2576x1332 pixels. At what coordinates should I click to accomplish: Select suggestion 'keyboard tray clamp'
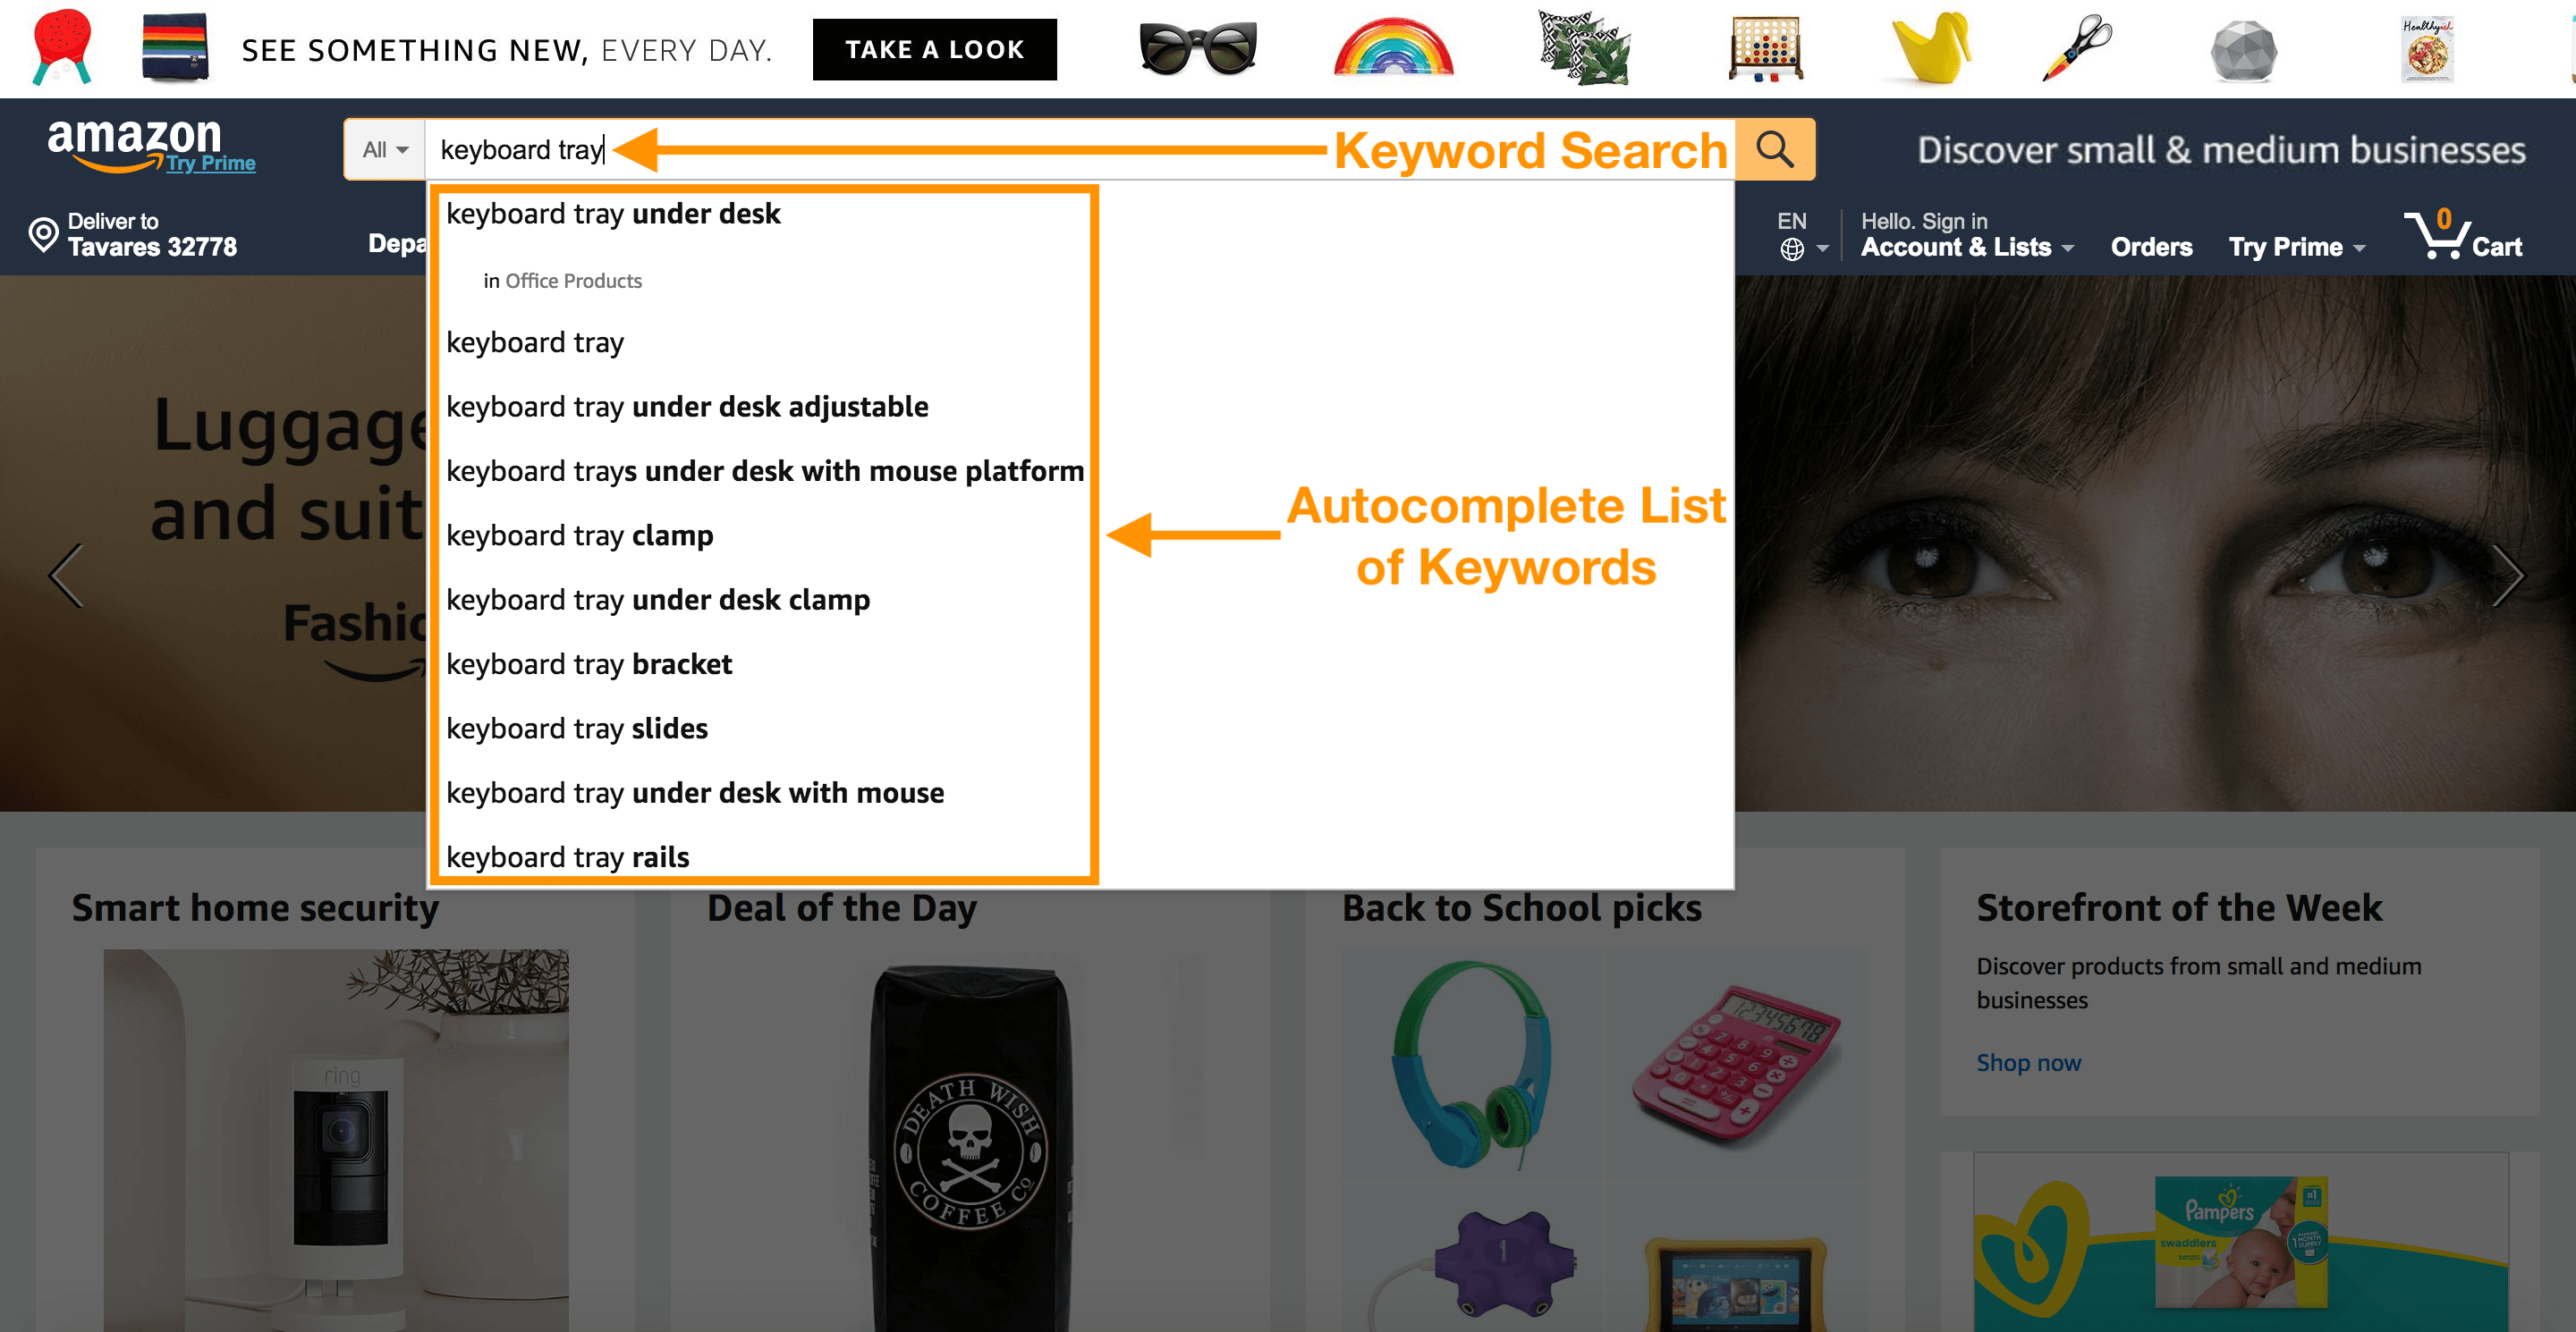[580, 535]
